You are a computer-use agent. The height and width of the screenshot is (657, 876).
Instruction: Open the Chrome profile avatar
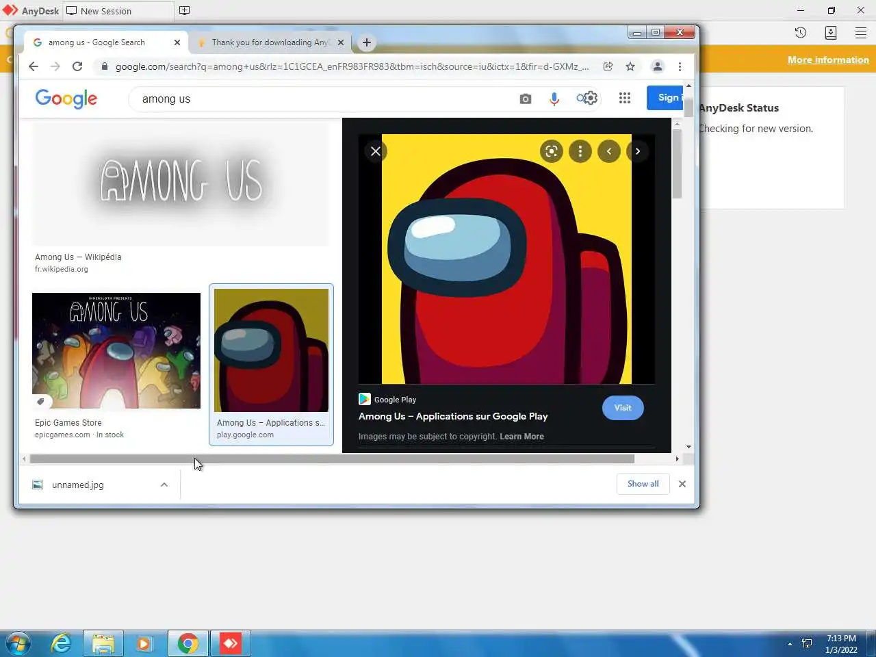(657, 66)
